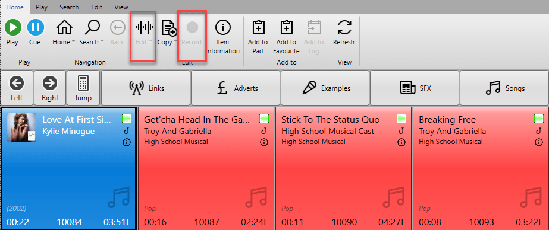The width and height of the screenshot is (549, 230).
Task: Select Get'cha Head In The Game title
Action: point(197,120)
